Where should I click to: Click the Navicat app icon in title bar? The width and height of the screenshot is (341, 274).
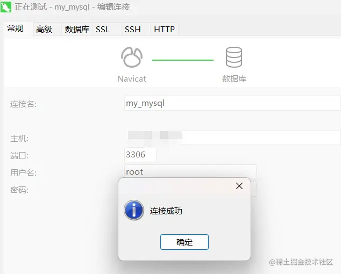[6, 7]
